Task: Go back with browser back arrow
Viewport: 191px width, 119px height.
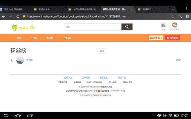Action: tap(4, 16)
